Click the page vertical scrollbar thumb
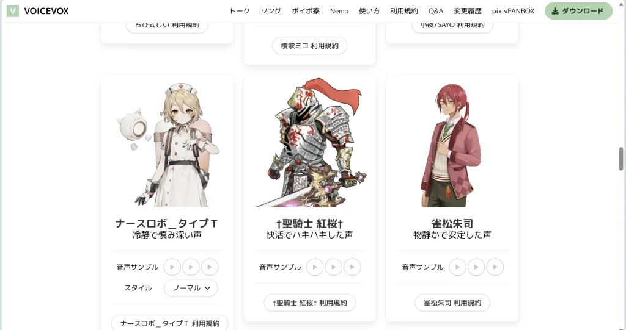 tap(621, 159)
